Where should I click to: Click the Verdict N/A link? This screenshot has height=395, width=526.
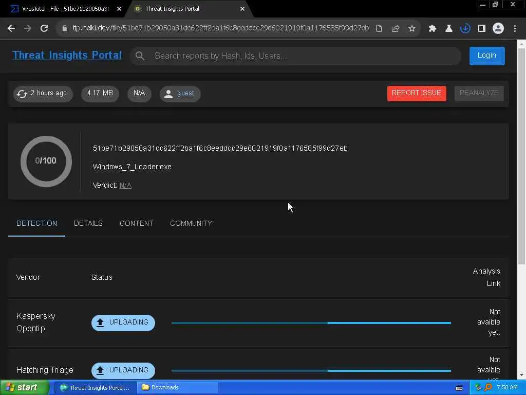pos(125,185)
